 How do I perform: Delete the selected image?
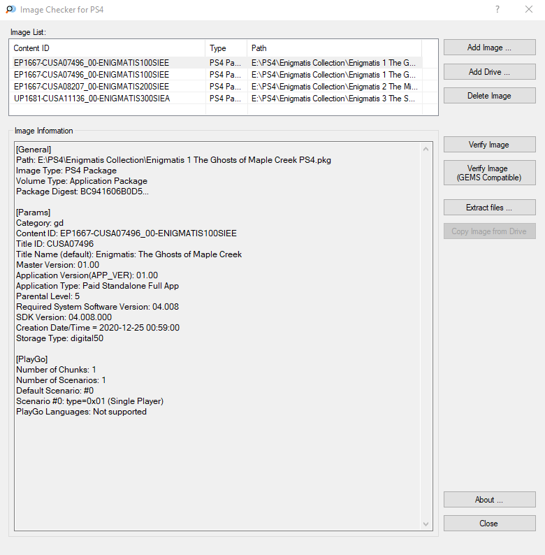point(489,96)
